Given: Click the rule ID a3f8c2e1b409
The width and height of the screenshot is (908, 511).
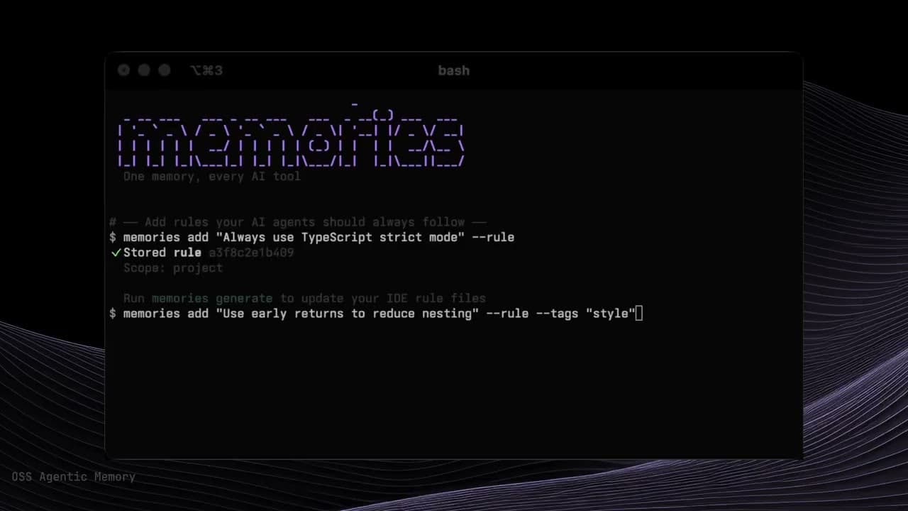Looking at the screenshot, I should tap(251, 253).
